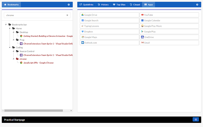Open Getting Started Building a Chrome Extension bookmark

[x=48, y=36]
